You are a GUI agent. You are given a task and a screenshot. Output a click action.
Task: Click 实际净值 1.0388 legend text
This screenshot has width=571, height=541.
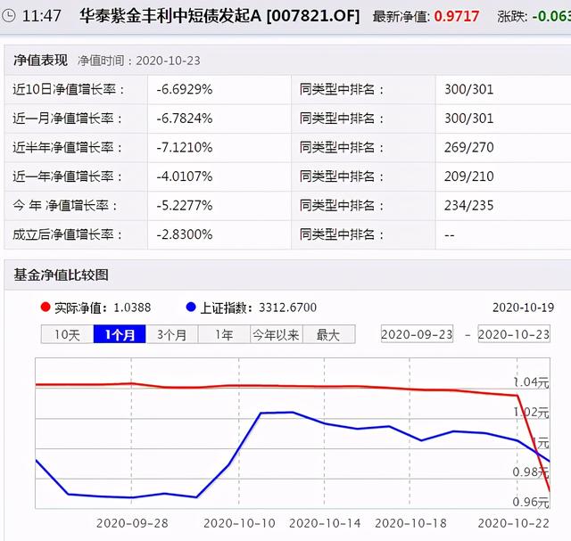coord(103,307)
